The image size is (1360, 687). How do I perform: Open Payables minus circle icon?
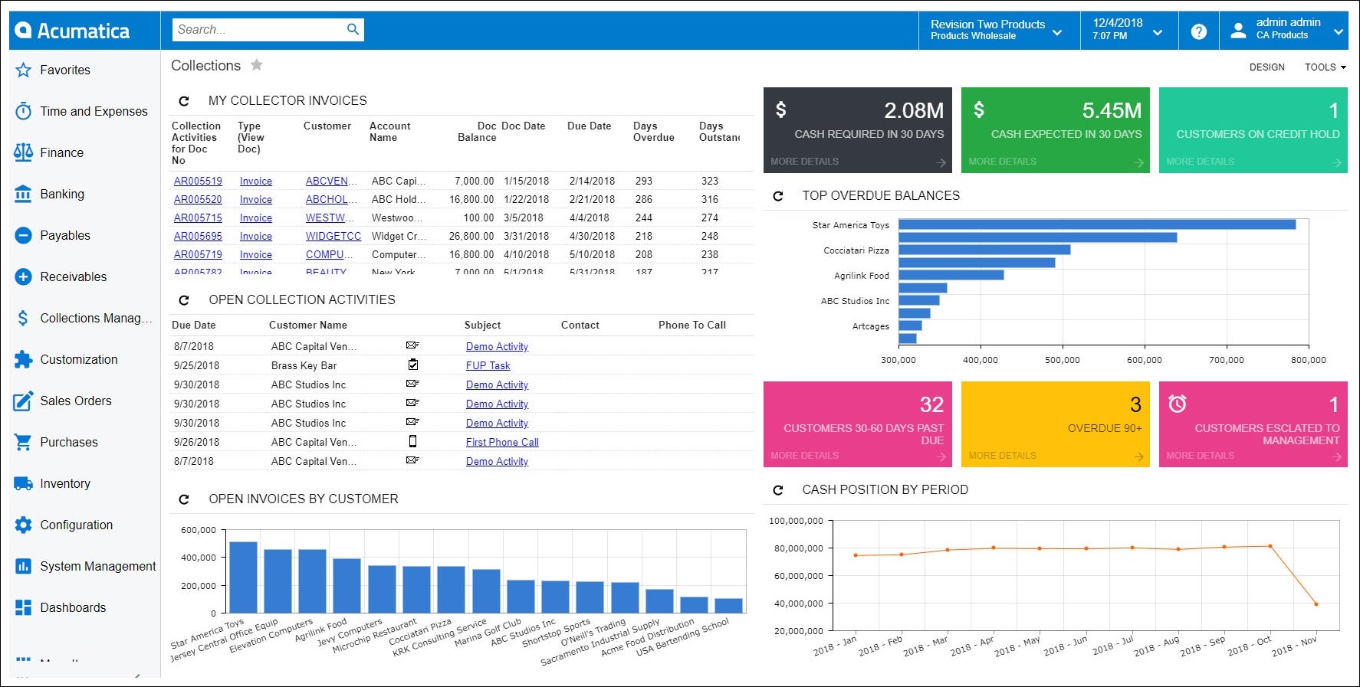[24, 235]
